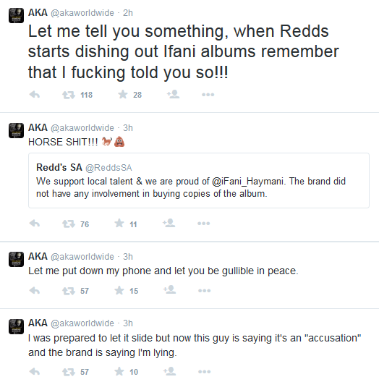Favorite the 'gullible in peace' tweet

119,290
